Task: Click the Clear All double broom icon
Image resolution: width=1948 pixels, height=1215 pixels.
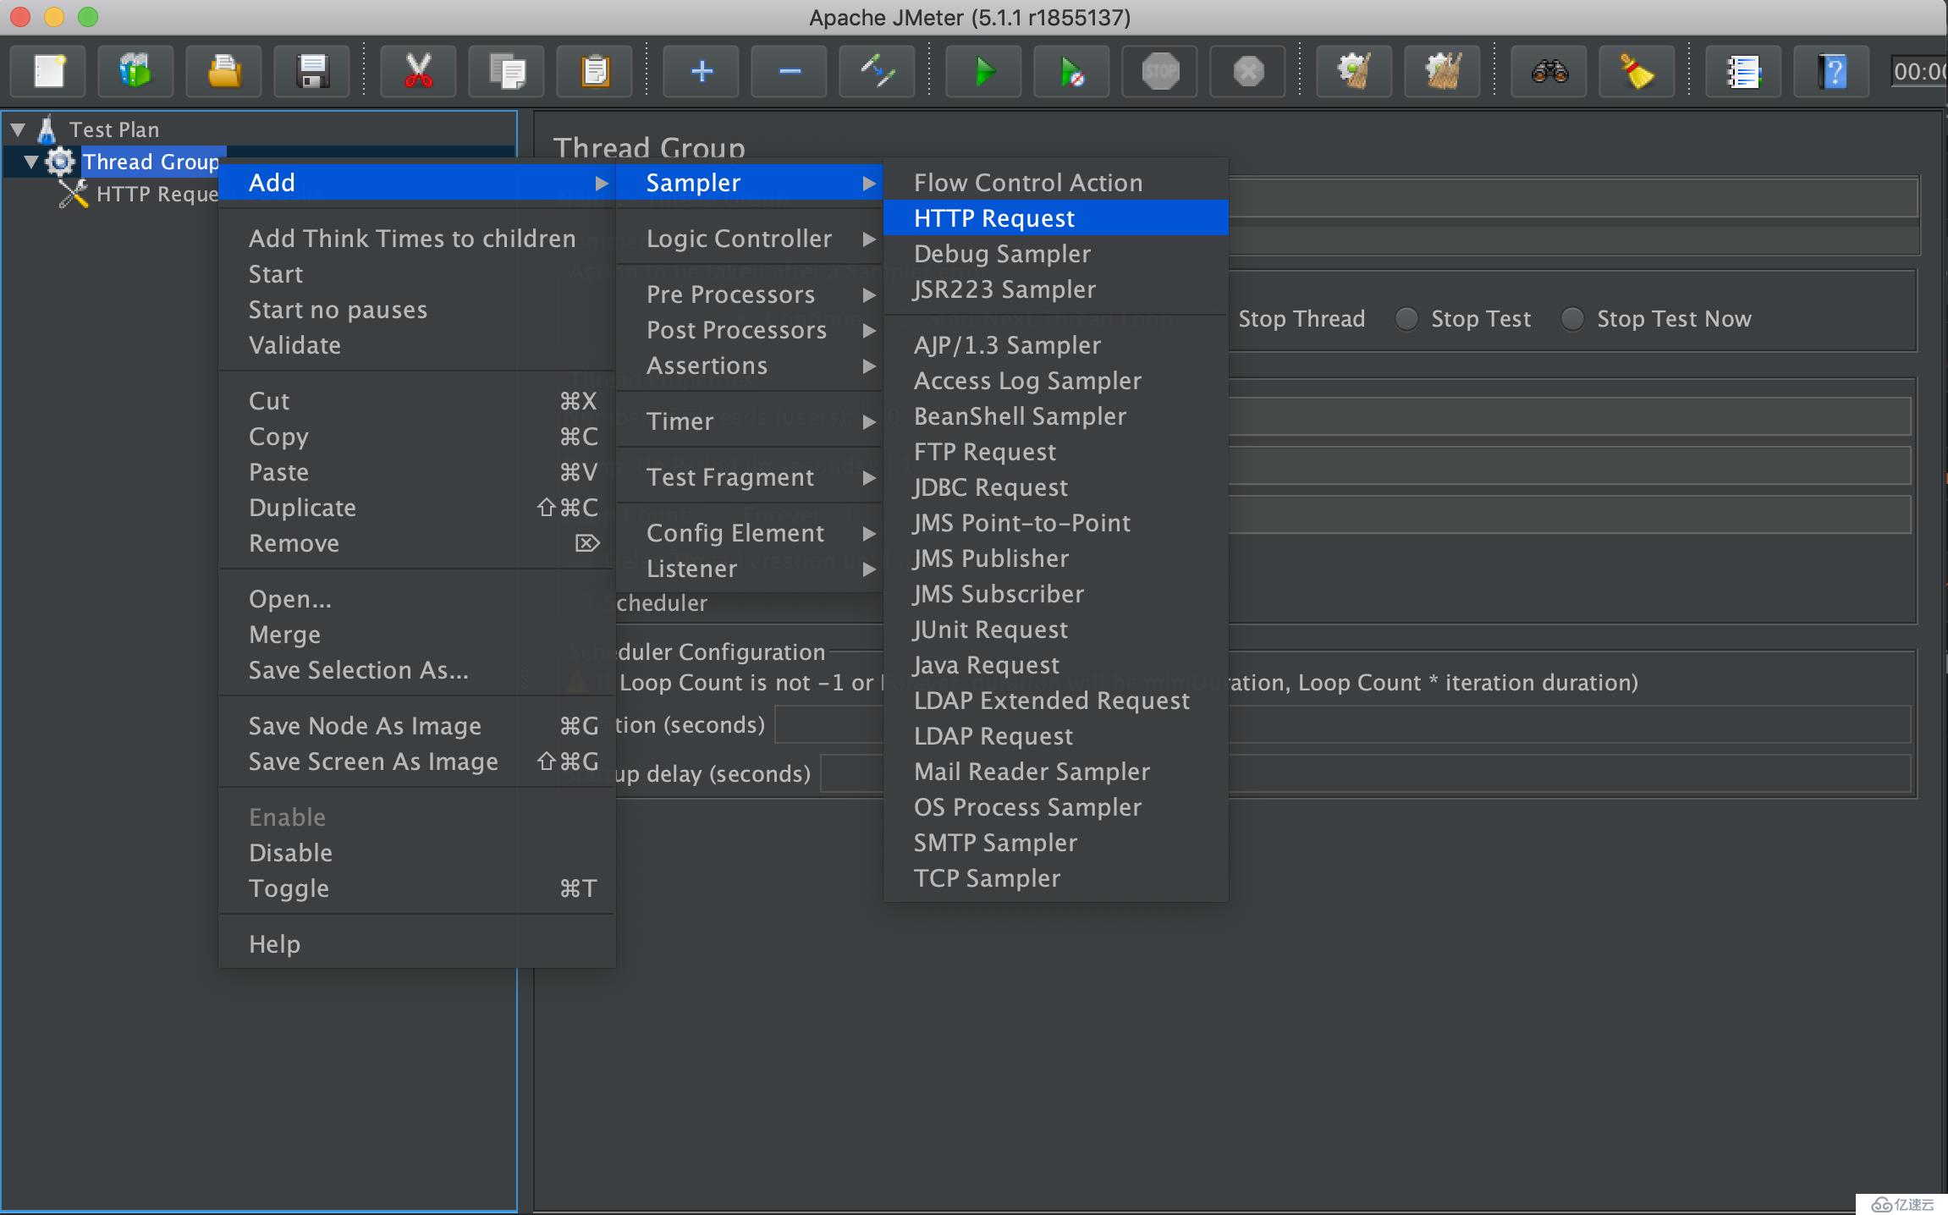Action: [x=1443, y=71]
